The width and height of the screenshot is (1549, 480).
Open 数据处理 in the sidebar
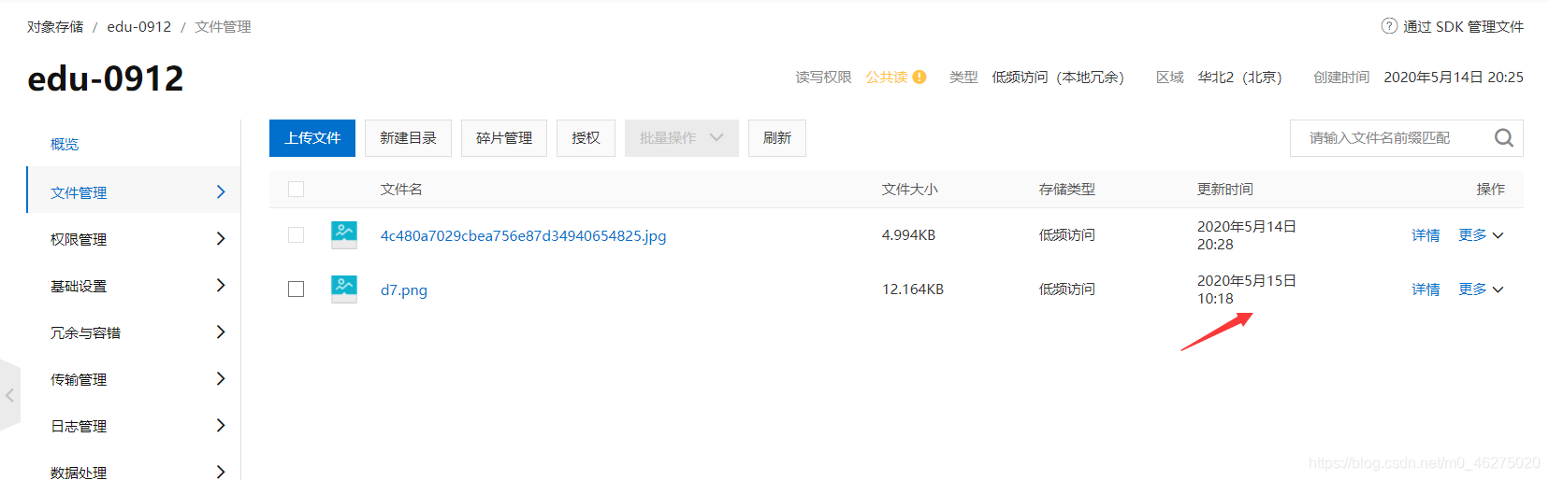point(79,472)
